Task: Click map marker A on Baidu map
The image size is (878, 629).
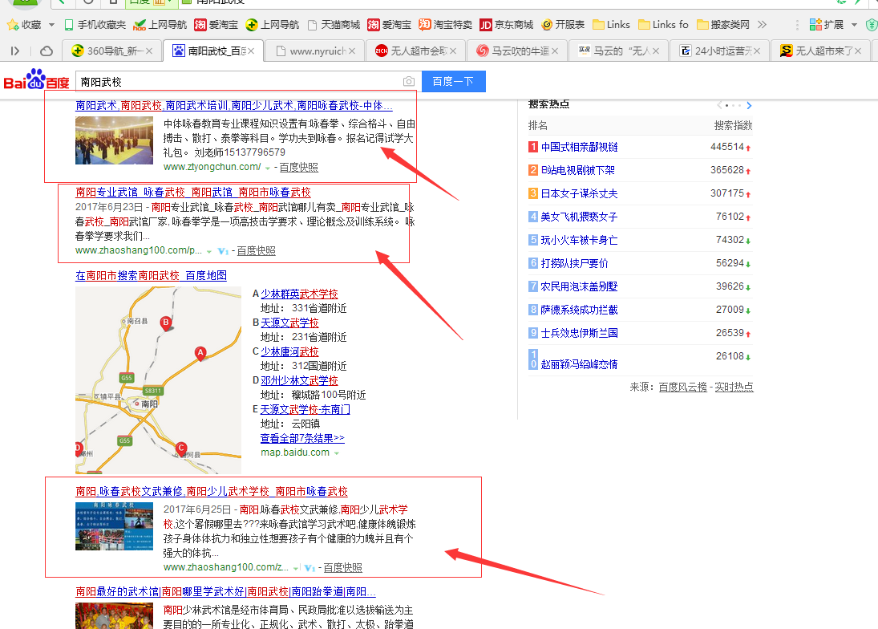Action: pos(200,353)
